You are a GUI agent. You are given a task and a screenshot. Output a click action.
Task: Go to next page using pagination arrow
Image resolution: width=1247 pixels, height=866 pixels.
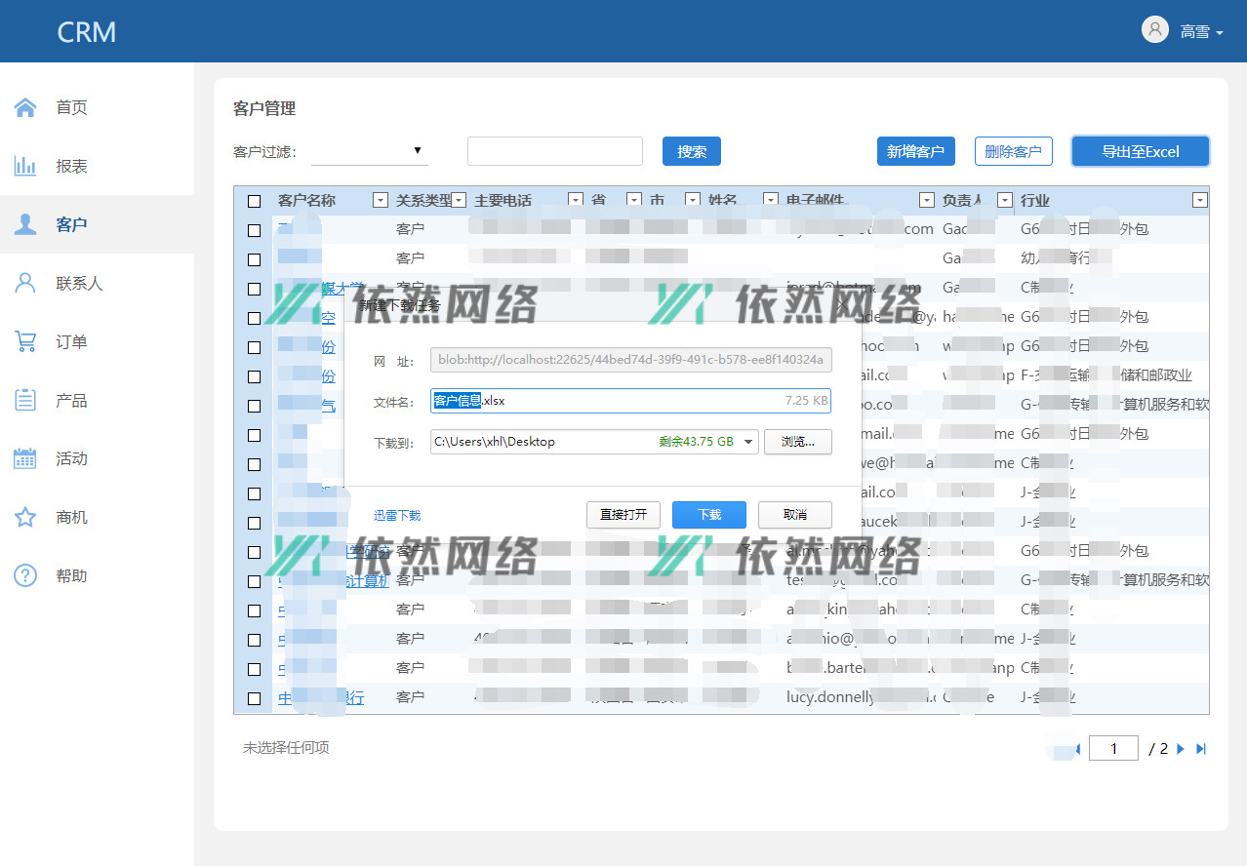tap(1181, 749)
